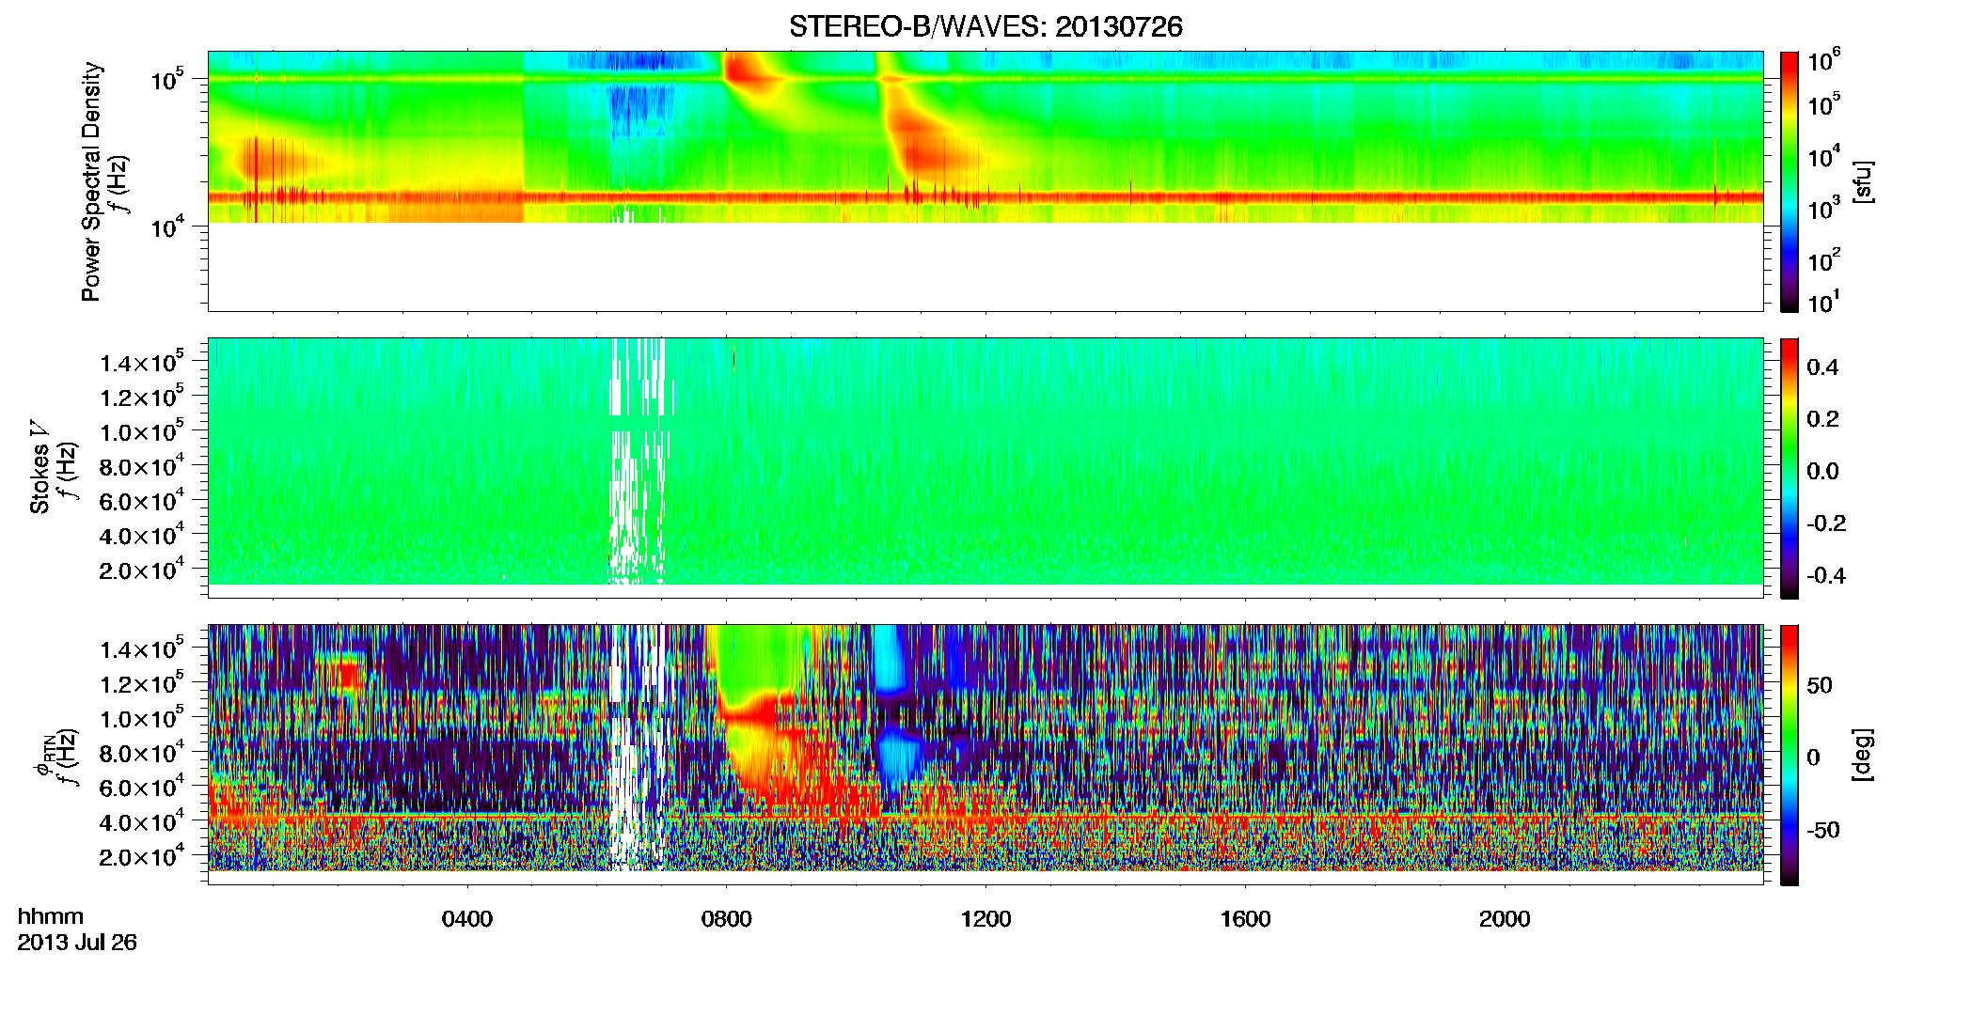Click the Stokes V axis label
This screenshot has width=1971, height=1015.
(x=40, y=468)
